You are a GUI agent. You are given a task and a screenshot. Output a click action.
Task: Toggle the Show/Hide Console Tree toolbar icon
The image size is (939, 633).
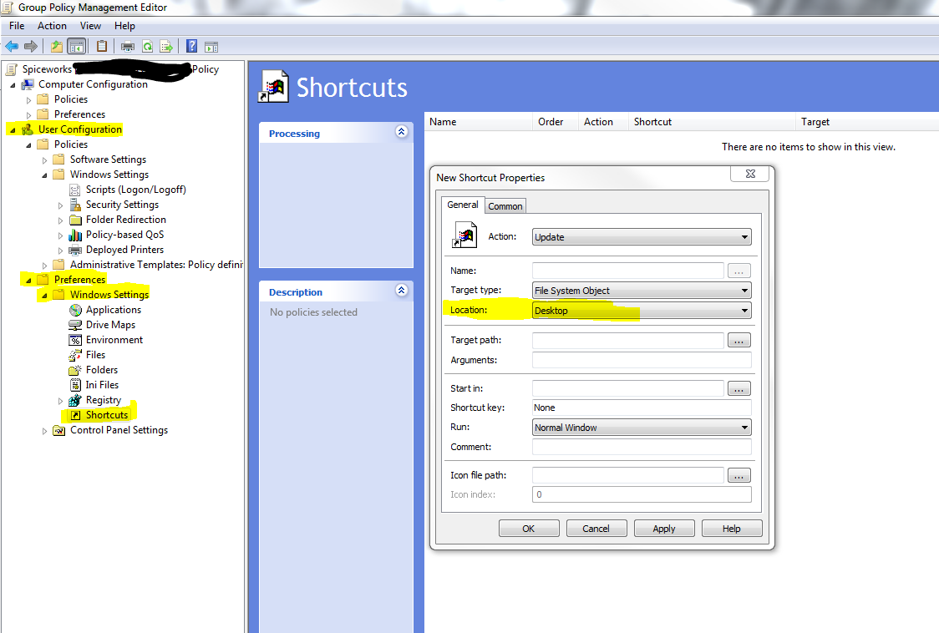coord(76,48)
